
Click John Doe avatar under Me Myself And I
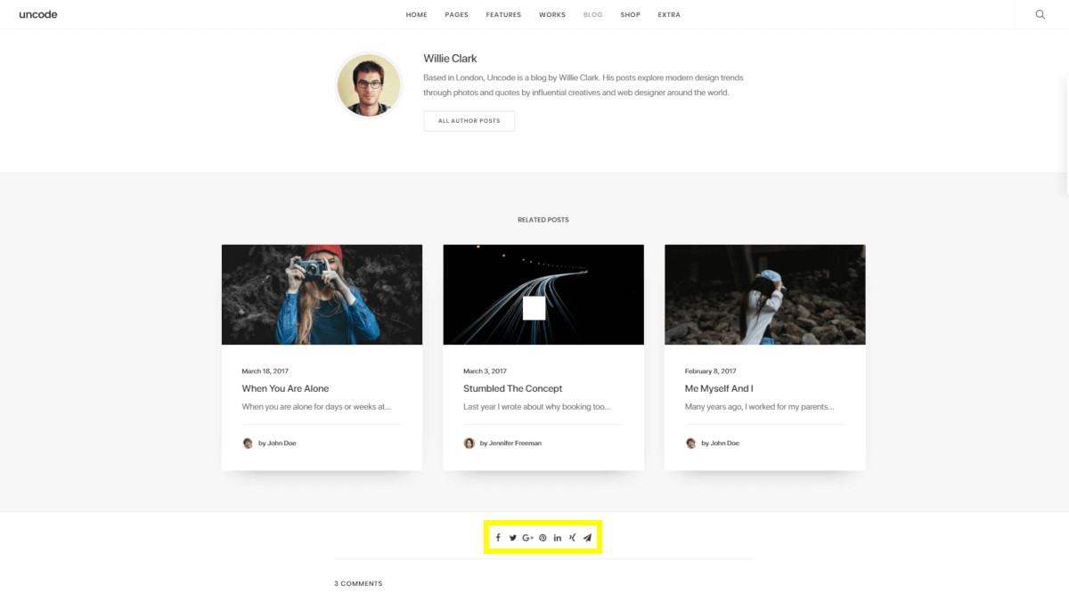click(x=690, y=443)
